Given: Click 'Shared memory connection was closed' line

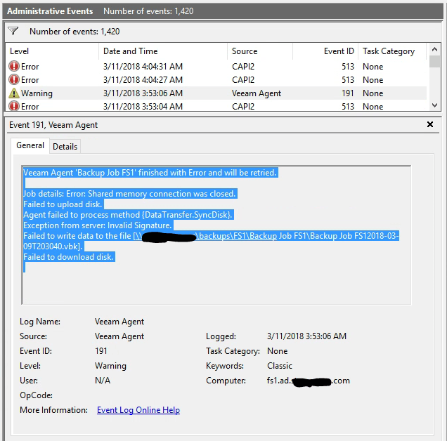Looking at the screenshot, I should pos(129,194).
